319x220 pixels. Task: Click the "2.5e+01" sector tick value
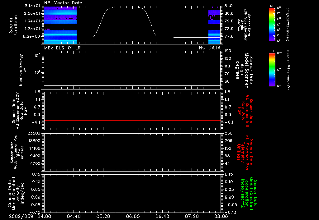(x=32, y=13)
